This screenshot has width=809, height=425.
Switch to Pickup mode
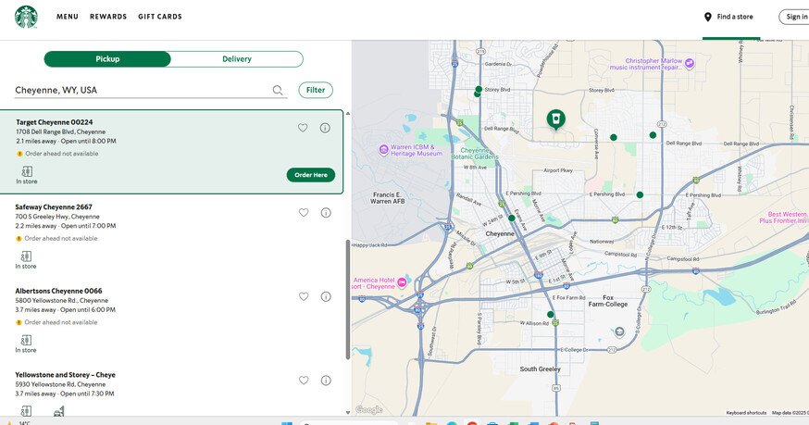pos(107,59)
